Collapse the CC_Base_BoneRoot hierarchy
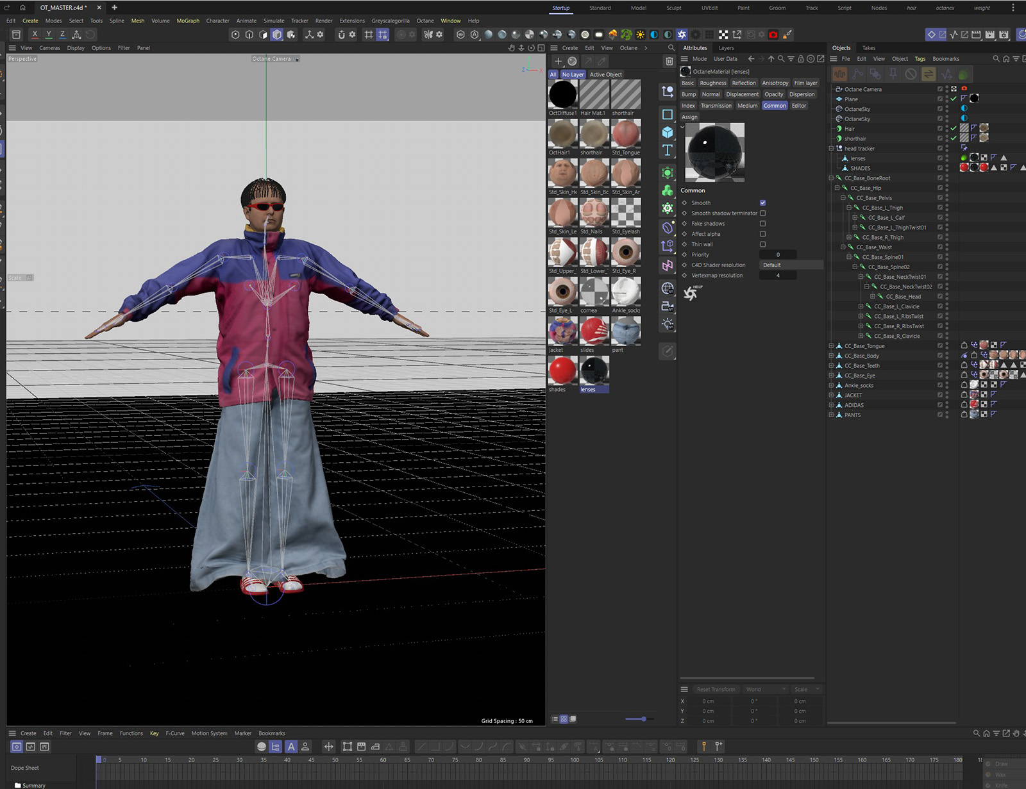1026x789 pixels. (x=831, y=178)
